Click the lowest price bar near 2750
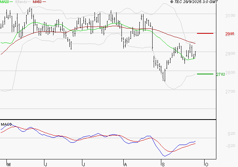This screenshot has width=238, height=167. click(x=164, y=77)
